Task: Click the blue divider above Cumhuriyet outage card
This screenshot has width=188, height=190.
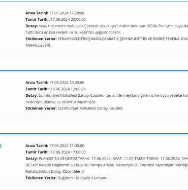Action: (x=94, y=70)
